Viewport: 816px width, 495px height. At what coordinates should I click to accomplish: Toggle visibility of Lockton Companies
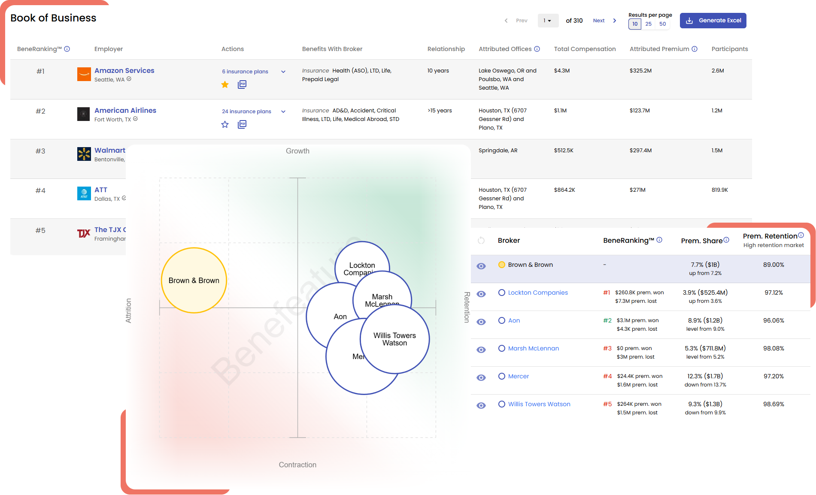[481, 294]
